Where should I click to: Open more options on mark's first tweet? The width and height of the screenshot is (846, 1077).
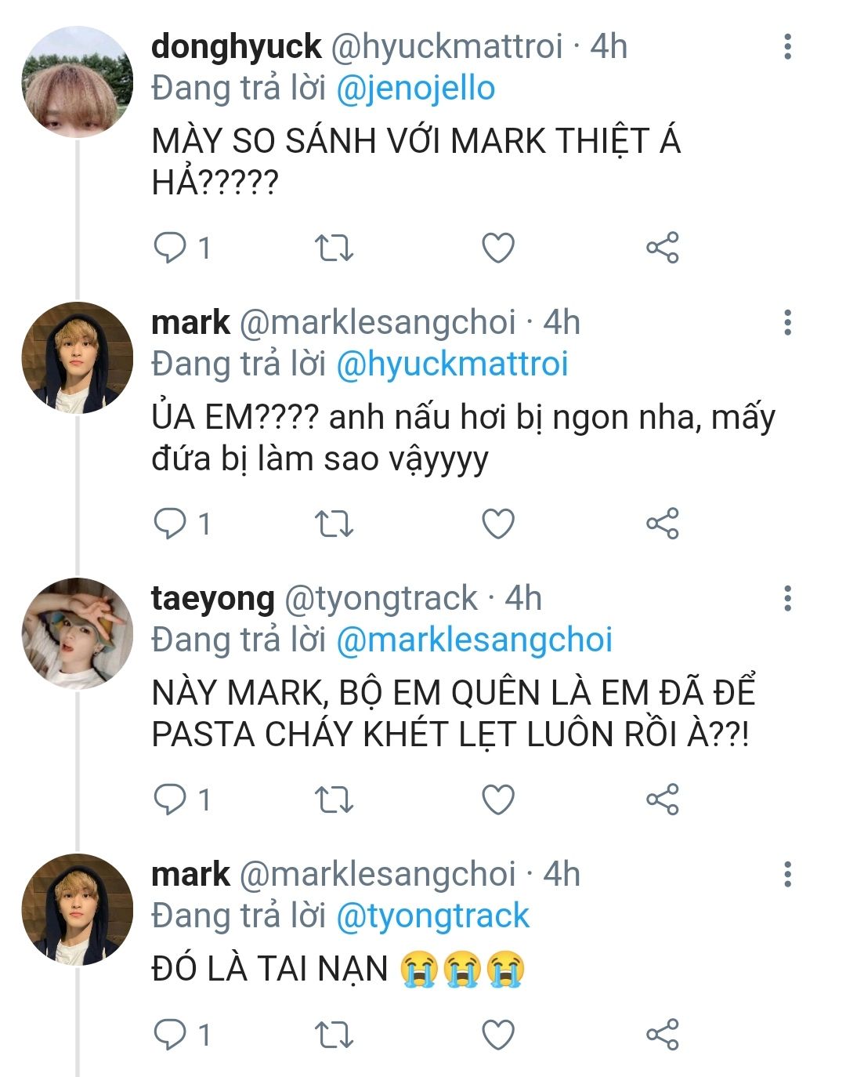coord(787,323)
